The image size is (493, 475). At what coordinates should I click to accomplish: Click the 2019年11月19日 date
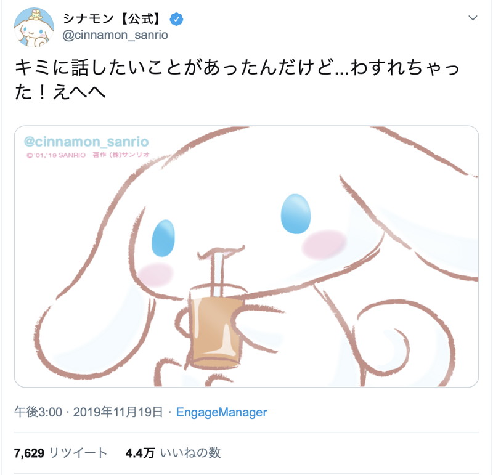tap(118, 412)
